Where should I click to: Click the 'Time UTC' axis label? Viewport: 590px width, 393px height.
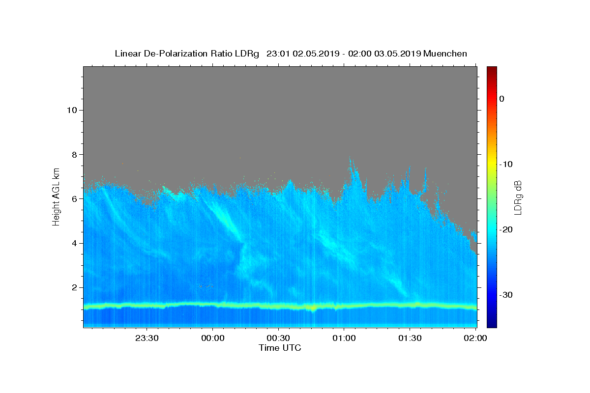(x=280, y=348)
